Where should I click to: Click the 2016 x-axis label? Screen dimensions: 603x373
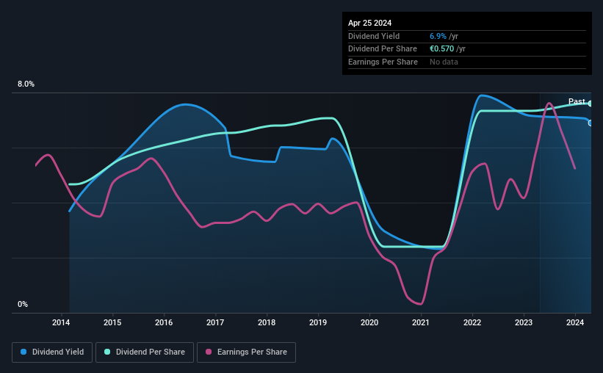[164, 322]
